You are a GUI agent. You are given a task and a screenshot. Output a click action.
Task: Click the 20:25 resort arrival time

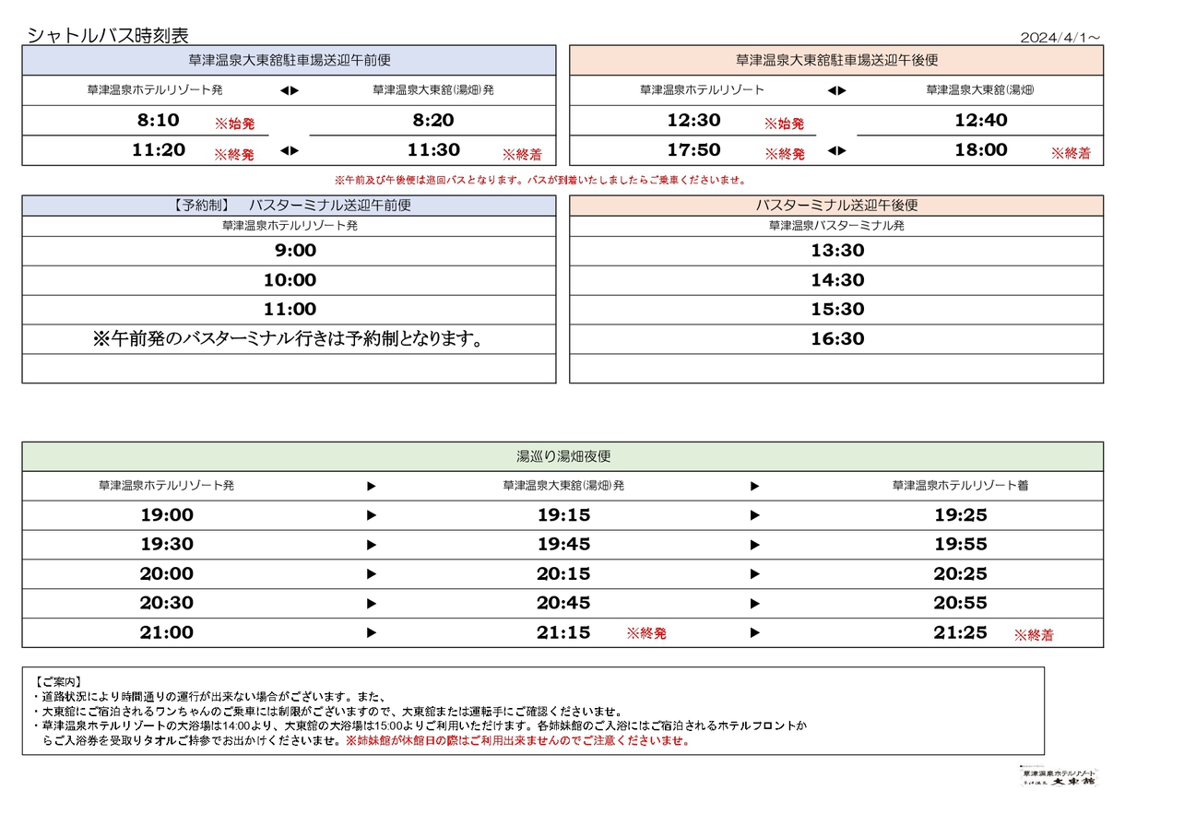click(x=960, y=574)
